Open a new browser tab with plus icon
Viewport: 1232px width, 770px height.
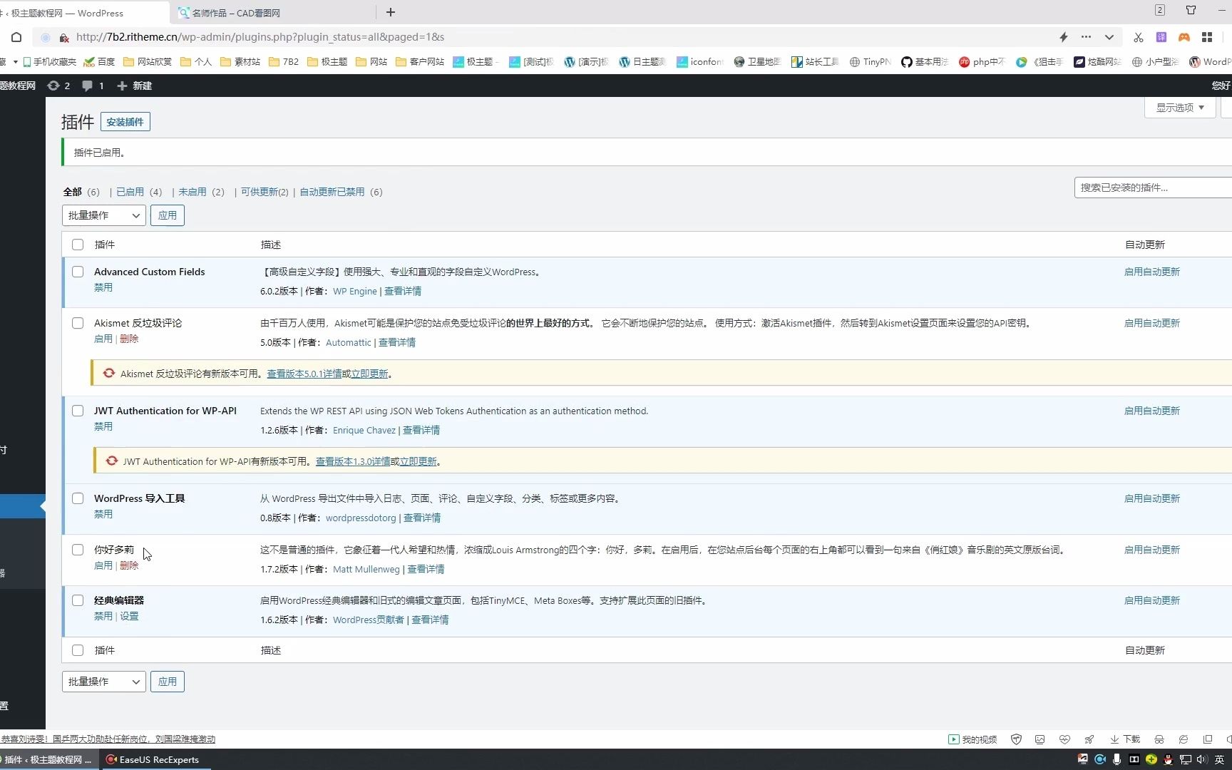391,12
